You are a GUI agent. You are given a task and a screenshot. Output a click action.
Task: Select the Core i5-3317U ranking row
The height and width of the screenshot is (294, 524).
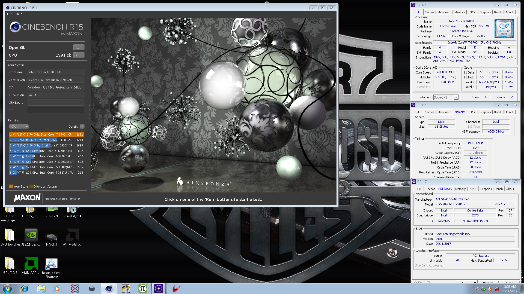(46, 173)
